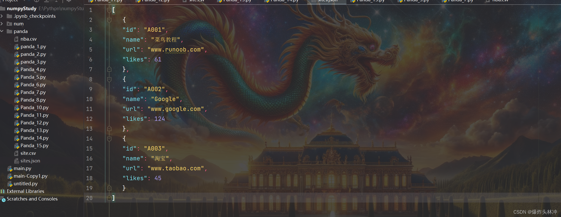The image size is (561, 217).
Task: Click the fold end marker on line 20
Action: [x=109, y=198]
